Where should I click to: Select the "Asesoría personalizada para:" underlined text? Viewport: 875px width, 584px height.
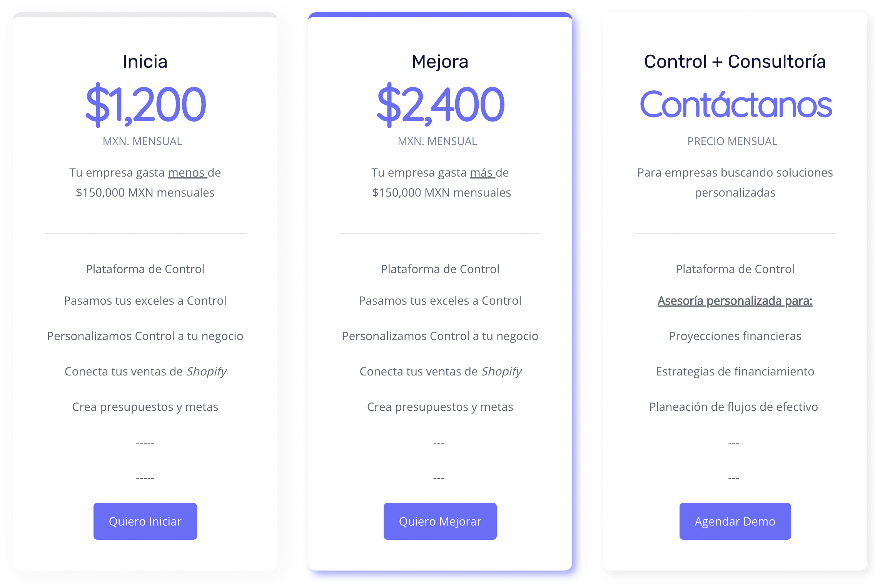point(735,300)
